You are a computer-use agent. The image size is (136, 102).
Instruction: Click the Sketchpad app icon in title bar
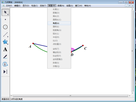pyautogui.click(x=3, y=2)
